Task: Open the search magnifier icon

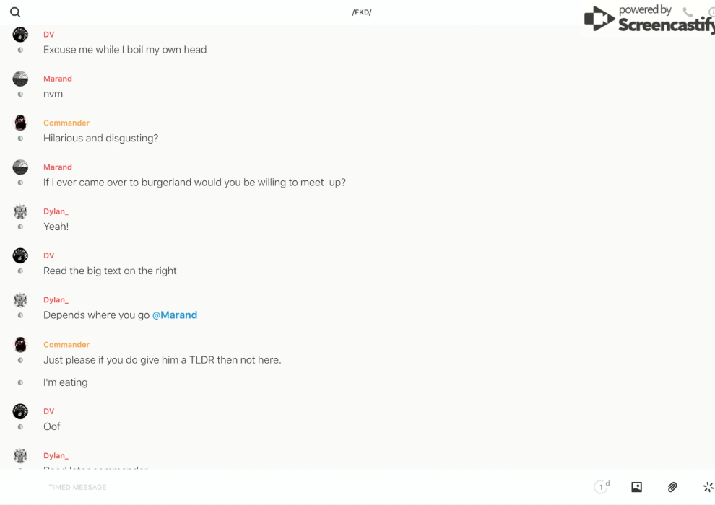Action: (x=15, y=12)
